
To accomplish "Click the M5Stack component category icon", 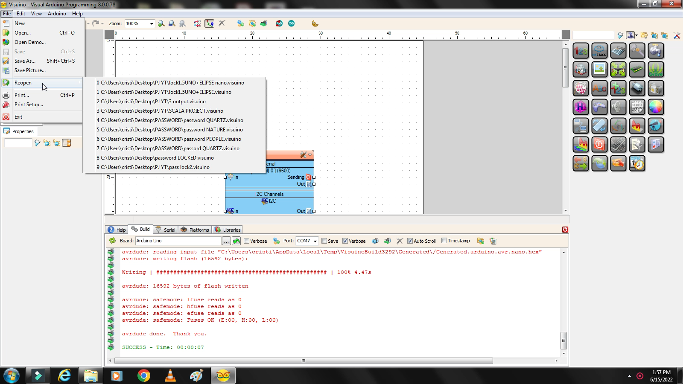I will click(599, 51).
